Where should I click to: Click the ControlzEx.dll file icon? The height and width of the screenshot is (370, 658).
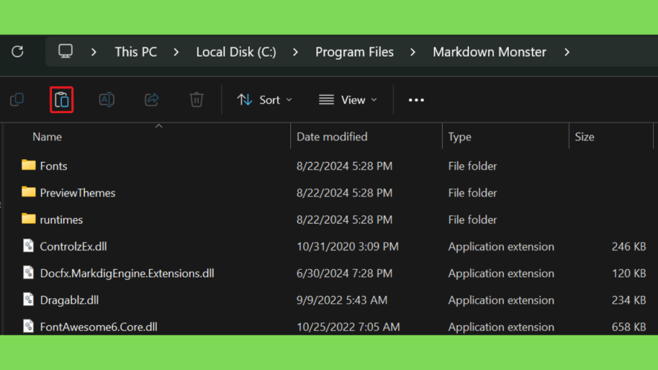click(x=28, y=245)
